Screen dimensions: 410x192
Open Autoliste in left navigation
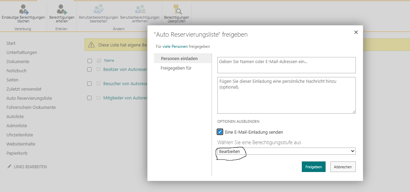(15, 116)
